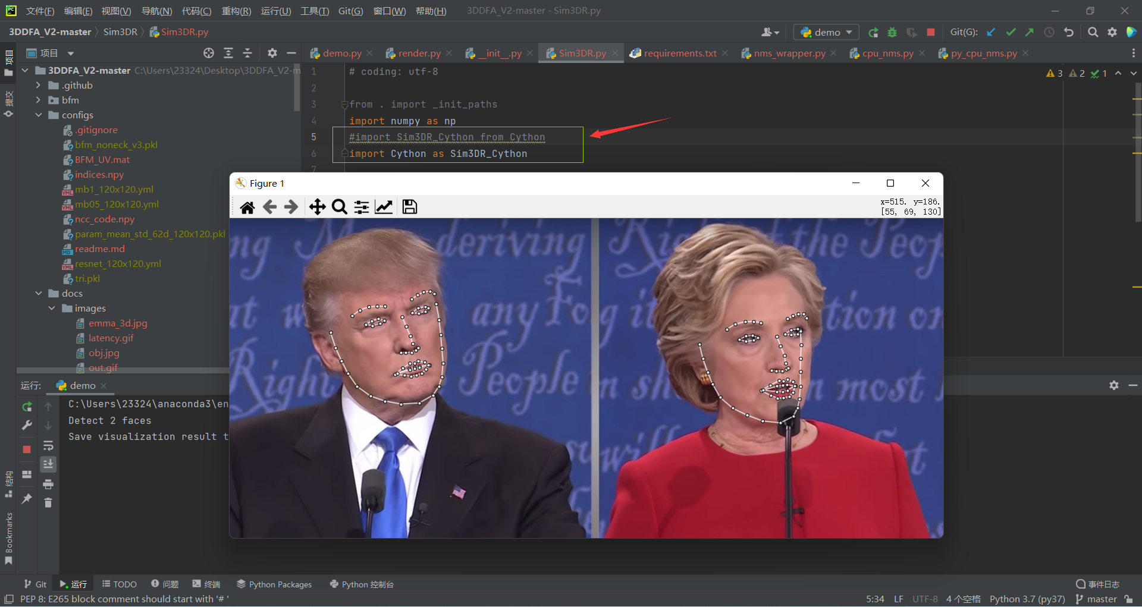Update project with Git blue arrow
The width and height of the screenshot is (1142, 607).
pyautogui.click(x=991, y=32)
